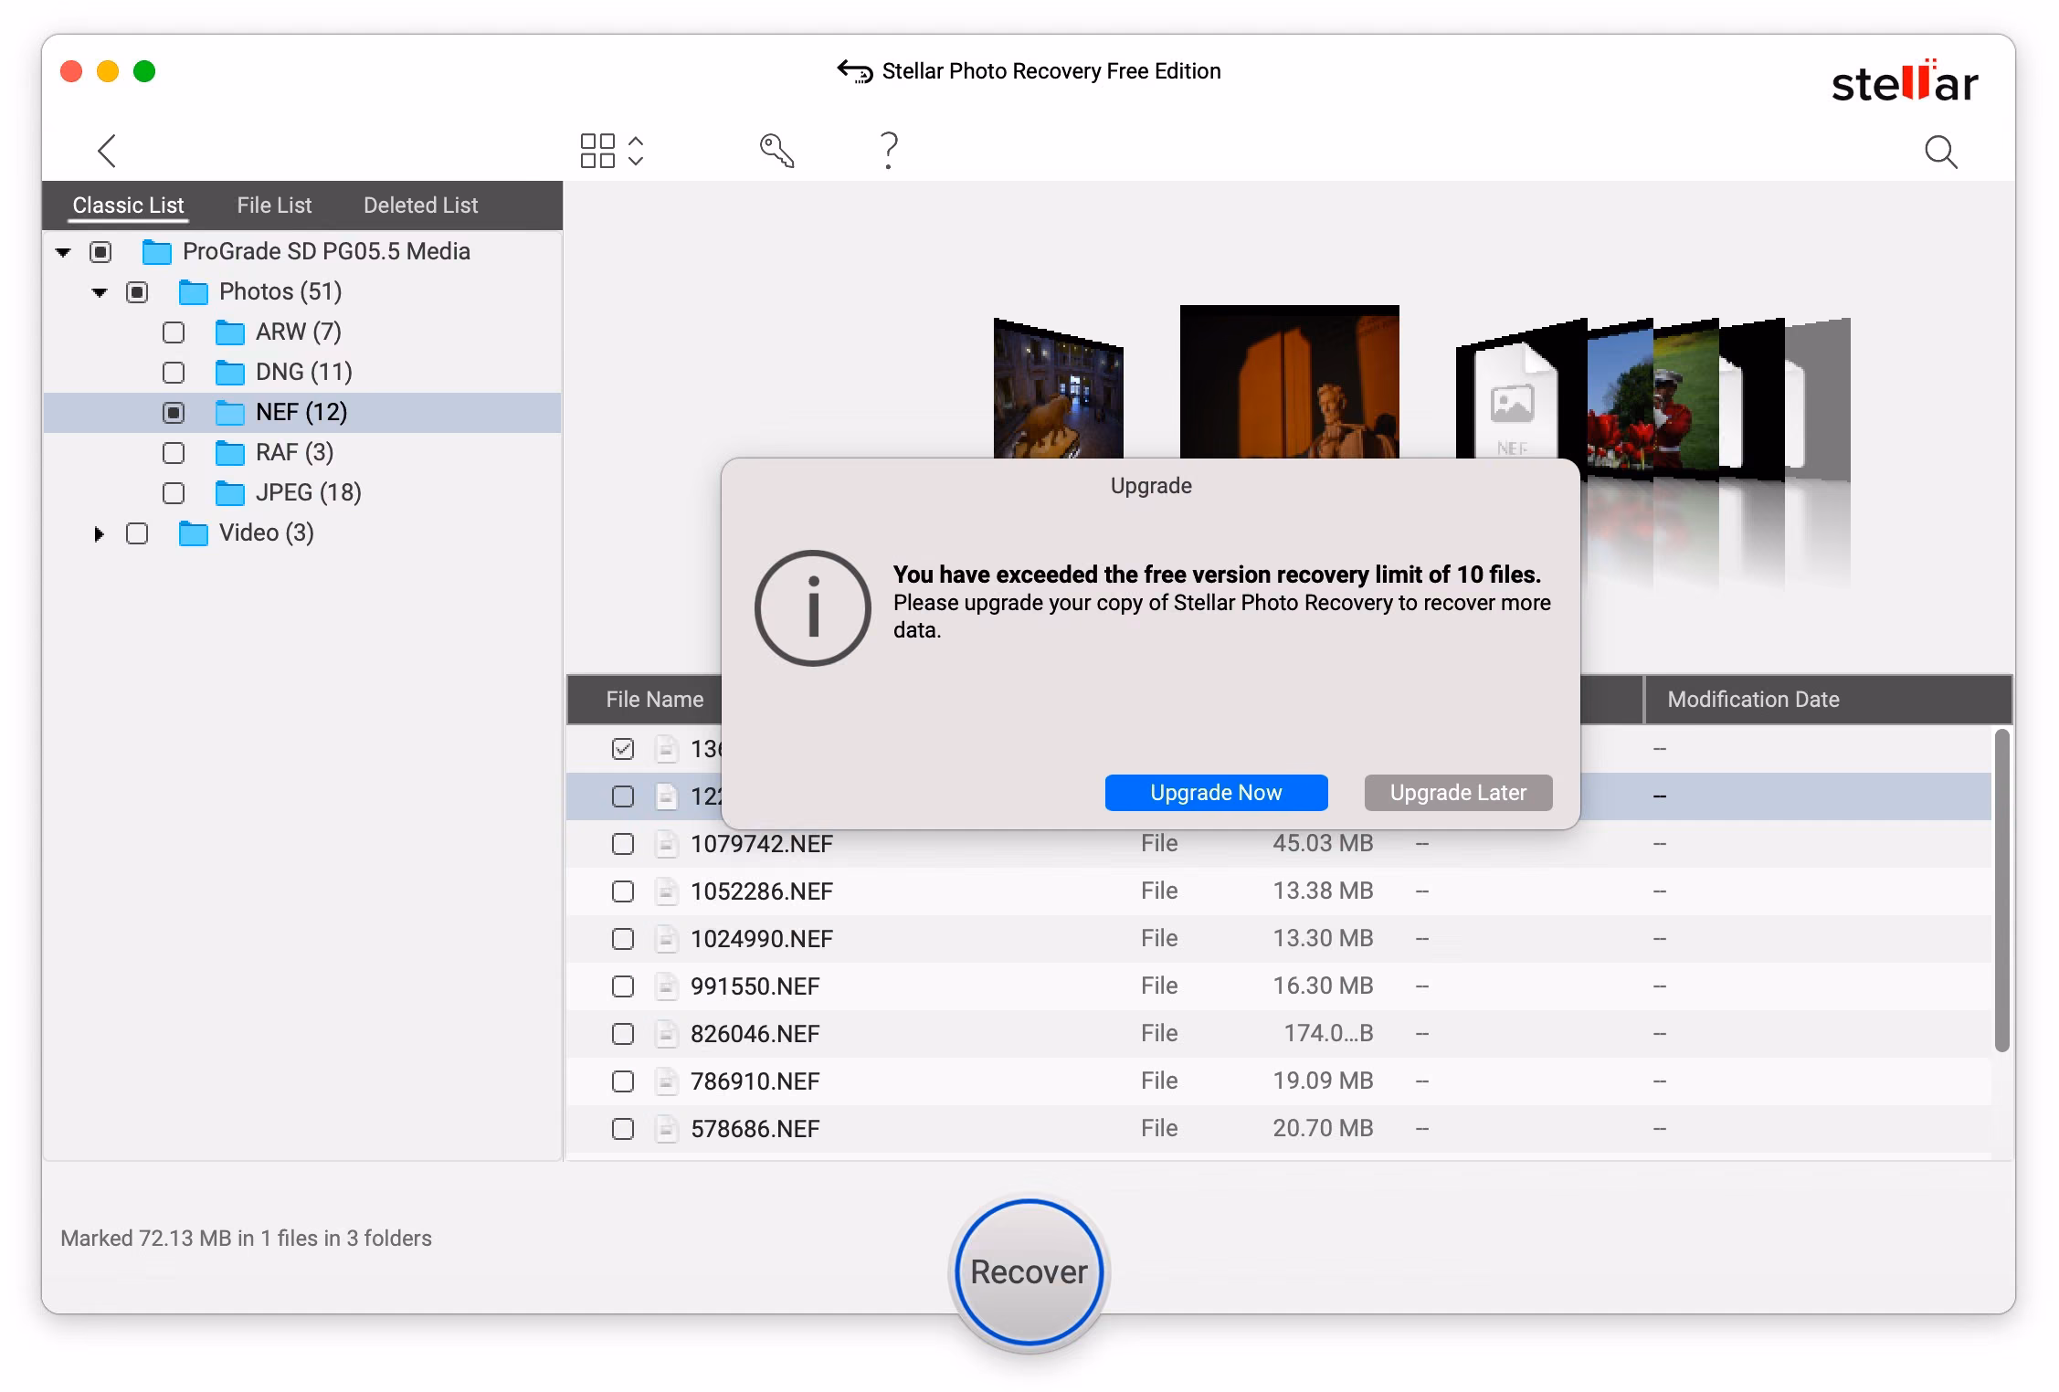The image size is (2059, 1392).
Task: Click the ProGrade SD PG05.5 Media folder icon
Action: tap(157, 252)
